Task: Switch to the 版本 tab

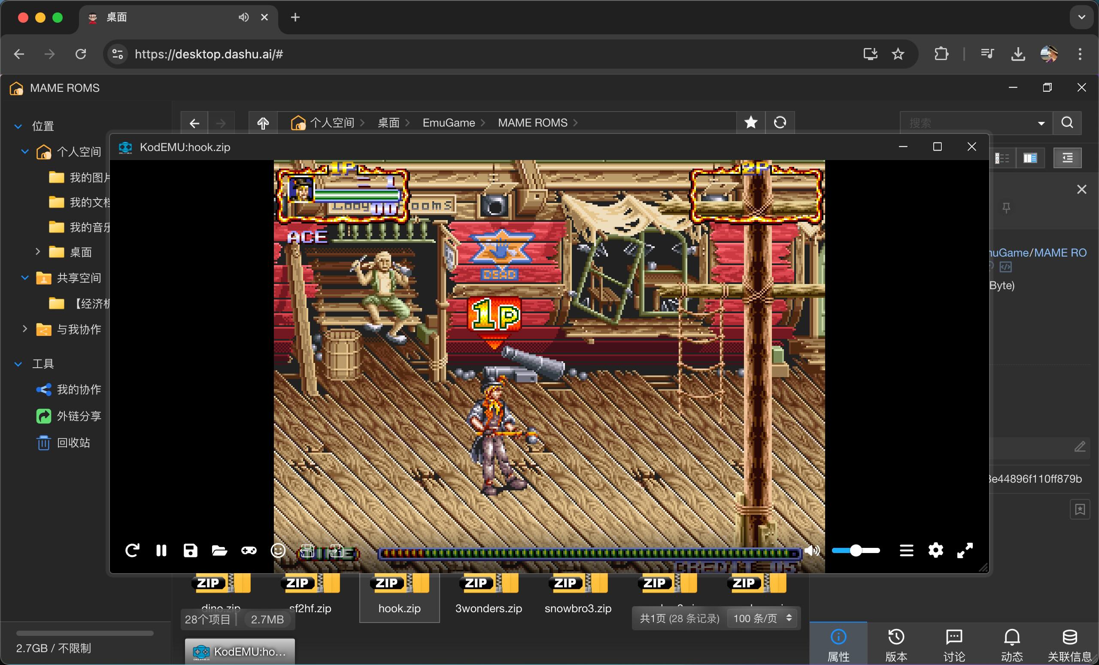Action: coord(896,644)
